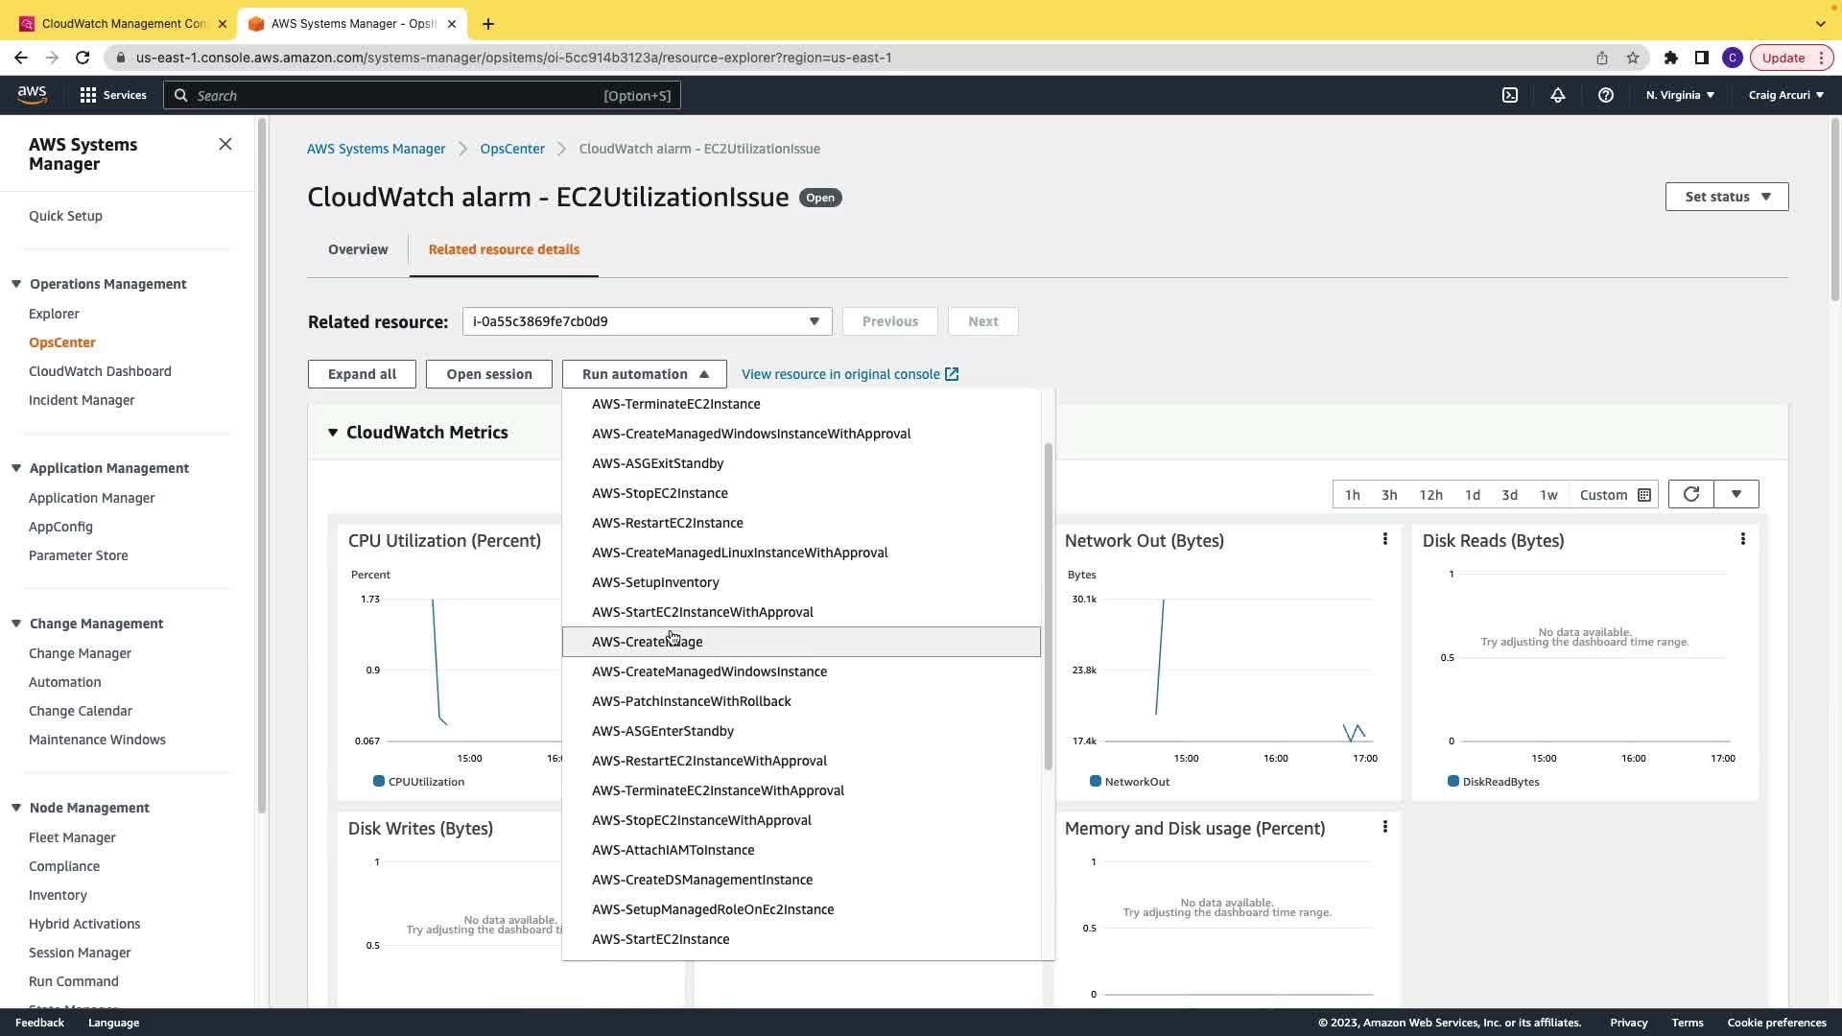Image resolution: width=1842 pixels, height=1036 pixels.
Task: Toggle the NetworkOut legend item
Action: 1136,782
